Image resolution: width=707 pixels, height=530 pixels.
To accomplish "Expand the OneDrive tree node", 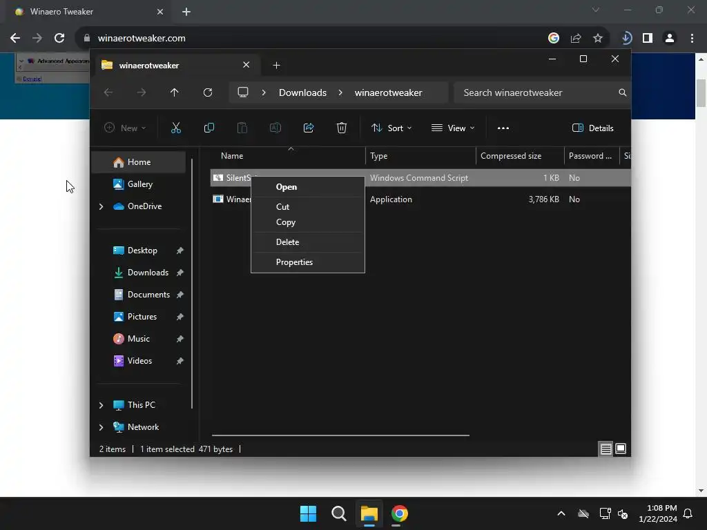I will (101, 206).
